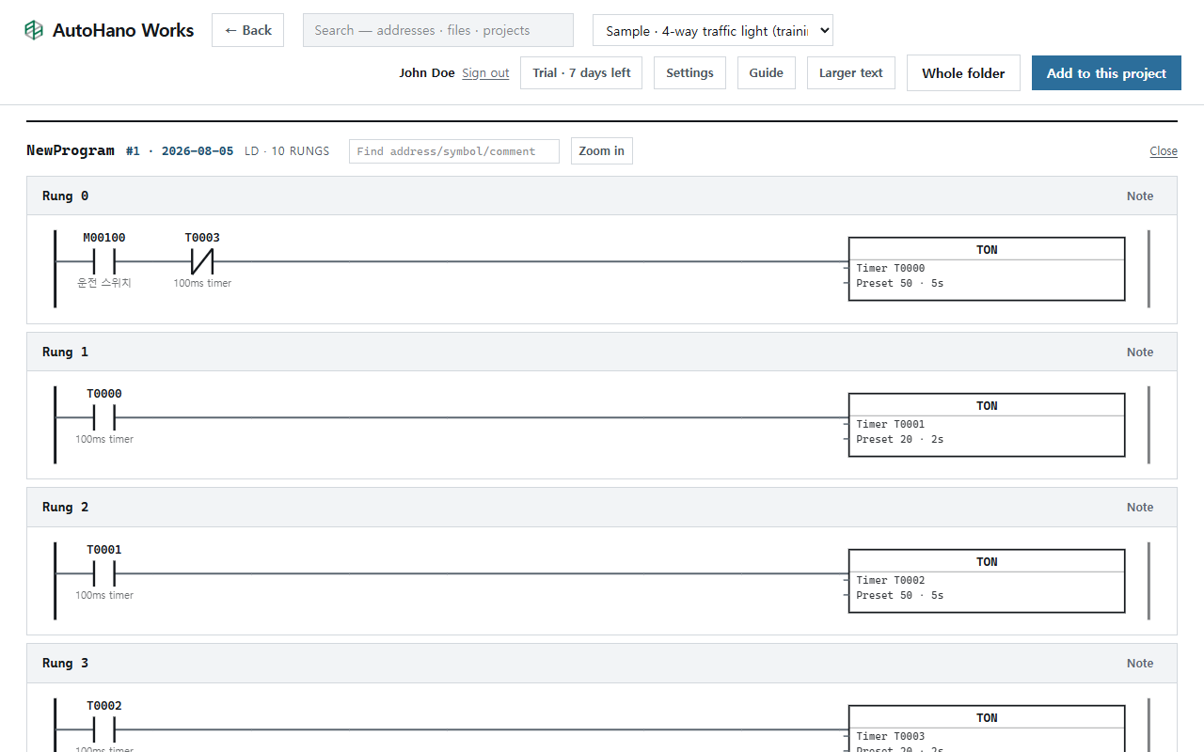This screenshot has width=1204, height=752.
Task: Open the sample project dropdown
Action: pyautogui.click(x=713, y=30)
